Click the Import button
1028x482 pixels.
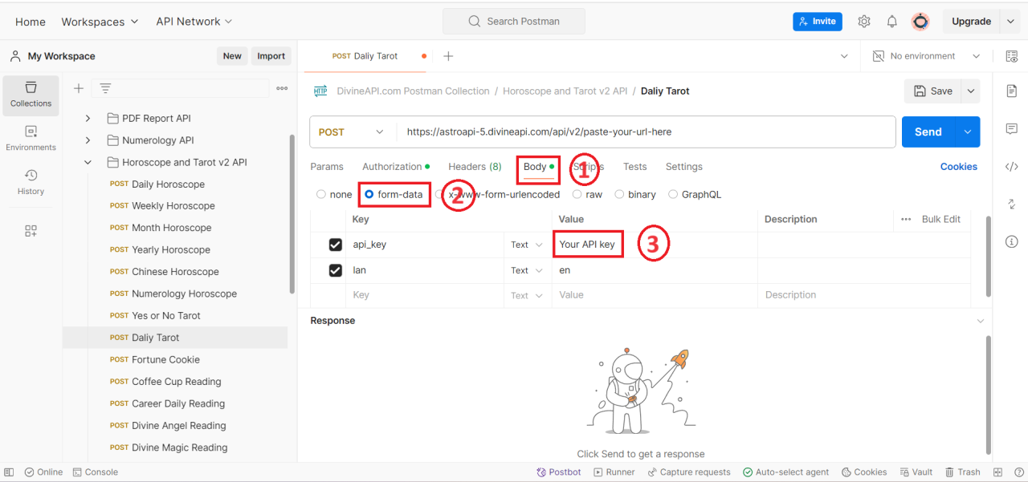271,56
